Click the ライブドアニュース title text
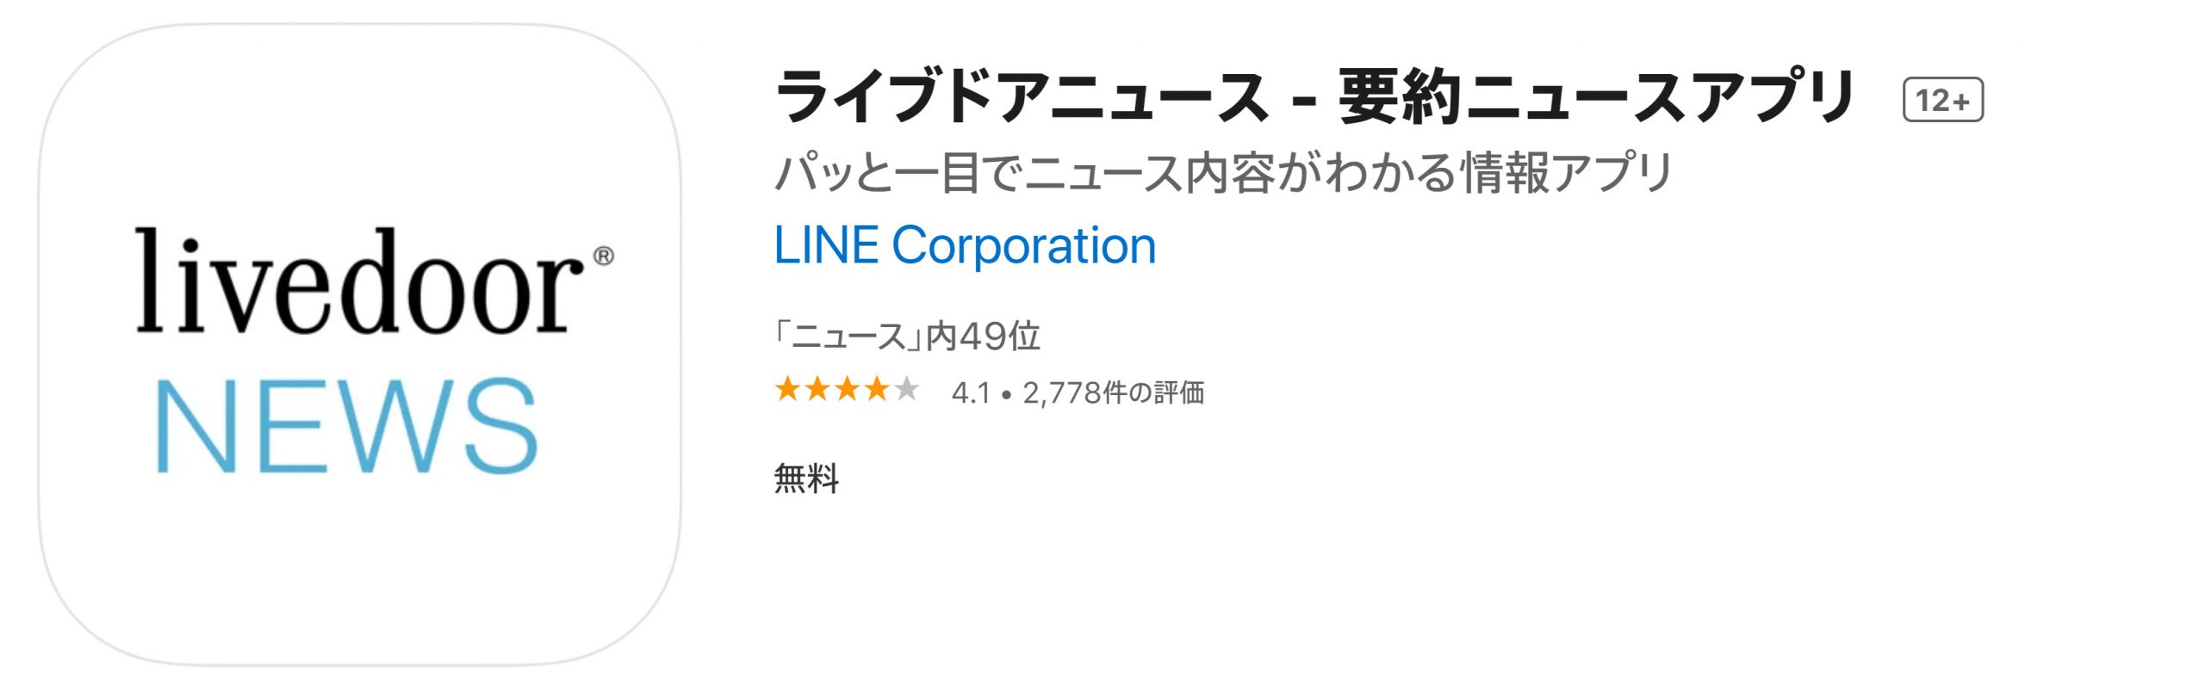The image size is (2205, 691). click(1021, 97)
